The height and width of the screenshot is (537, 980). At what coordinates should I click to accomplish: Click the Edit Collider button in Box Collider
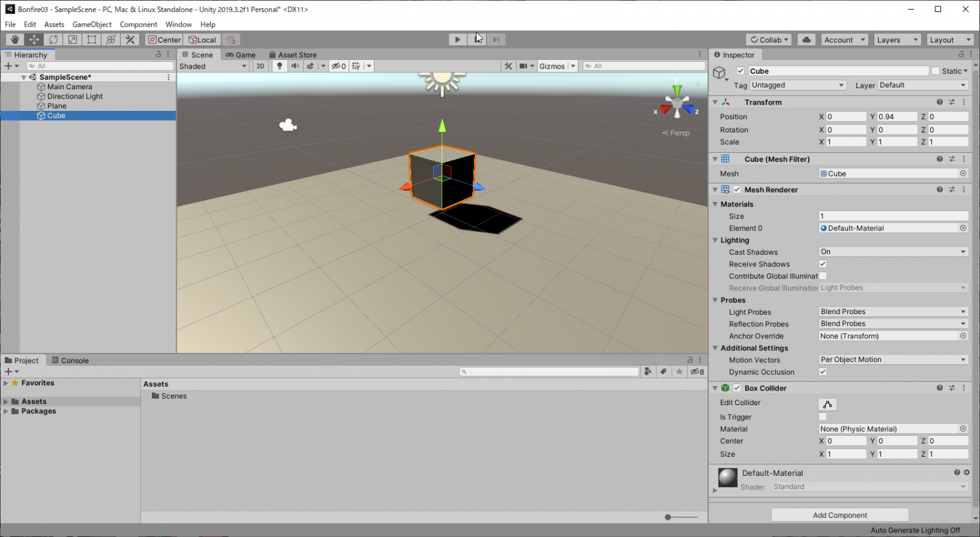(x=828, y=404)
